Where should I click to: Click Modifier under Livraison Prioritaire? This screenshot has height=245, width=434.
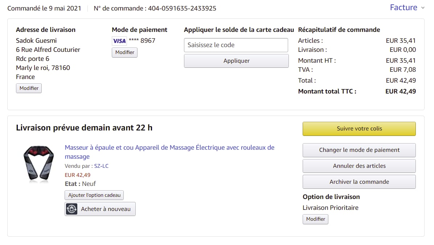315,219
